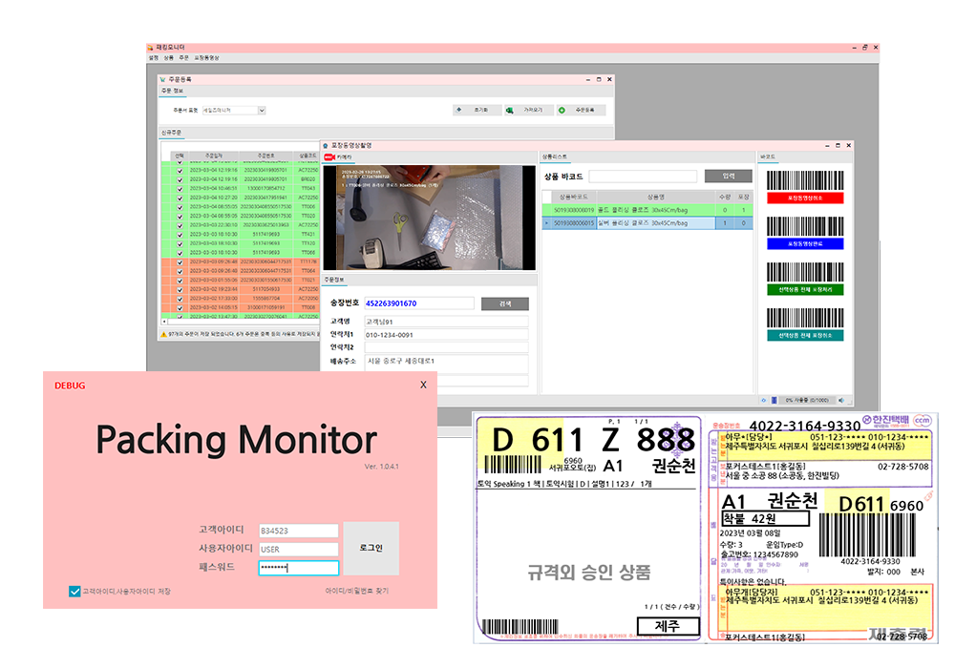Click the 로그인 login button
The height and width of the screenshot is (668, 955).
(x=371, y=548)
